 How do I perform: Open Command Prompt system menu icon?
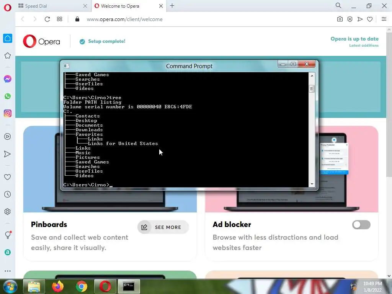pyautogui.click(x=66, y=66)
